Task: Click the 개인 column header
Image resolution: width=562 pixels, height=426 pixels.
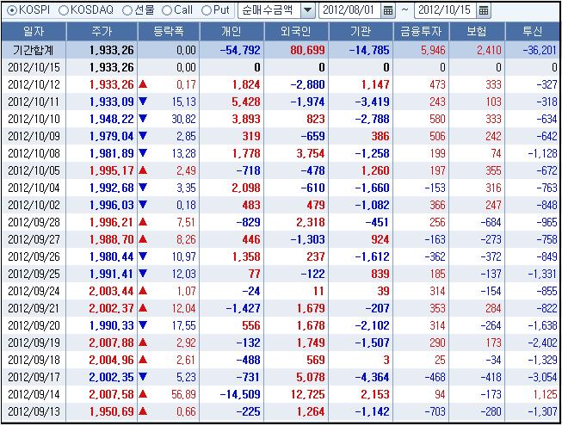Action: pyautogui.click(x=232, y=32)
